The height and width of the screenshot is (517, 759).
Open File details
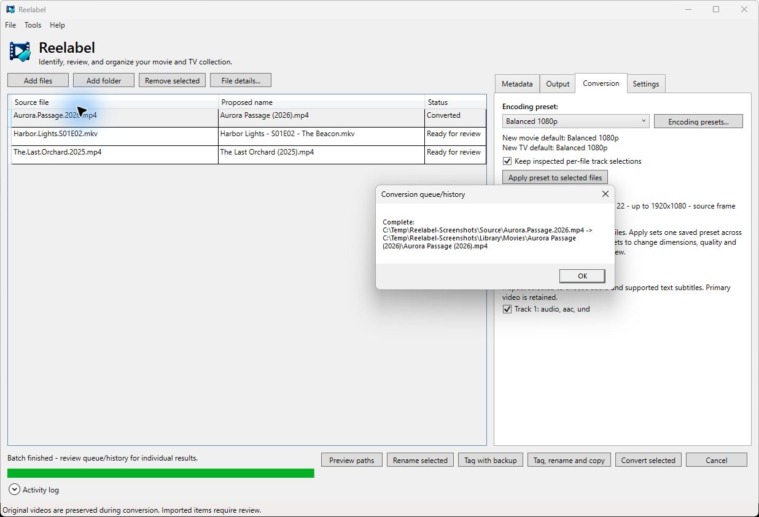[x=241, y=80]
